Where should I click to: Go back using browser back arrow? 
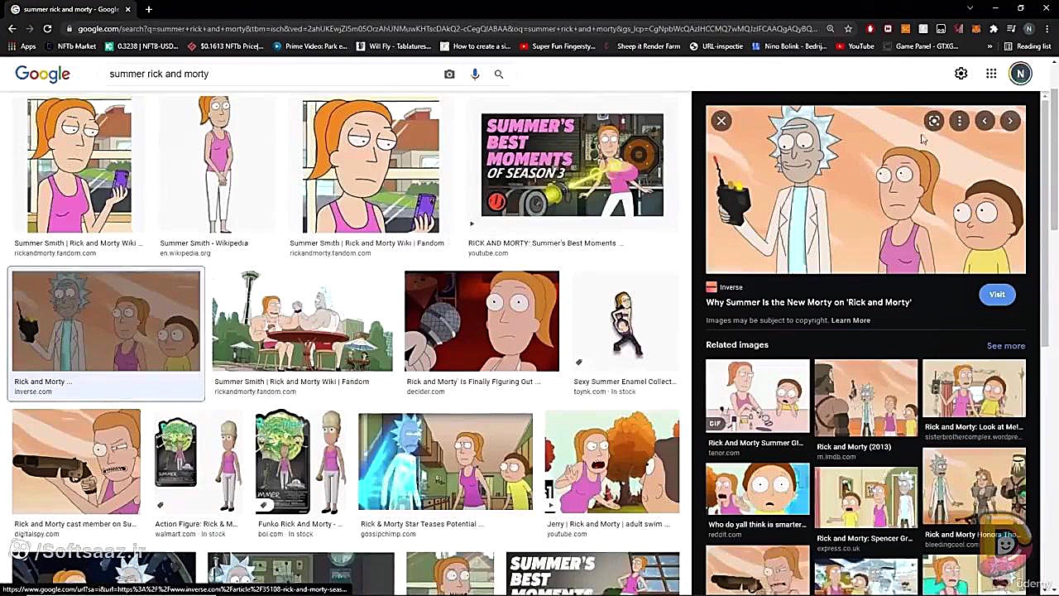(12, 28)
